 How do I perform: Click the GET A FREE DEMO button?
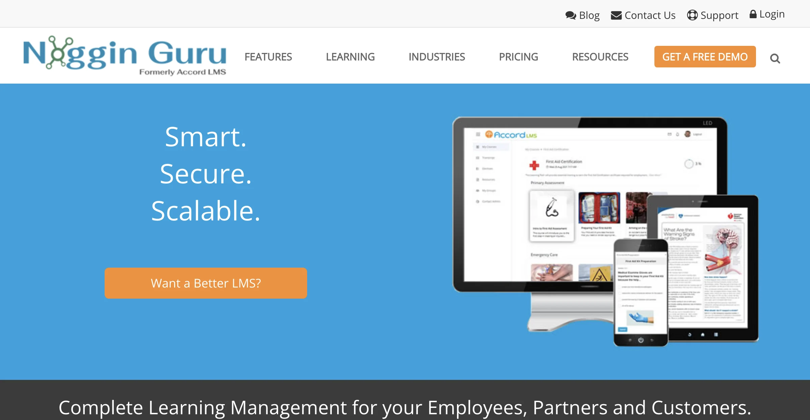704,56
